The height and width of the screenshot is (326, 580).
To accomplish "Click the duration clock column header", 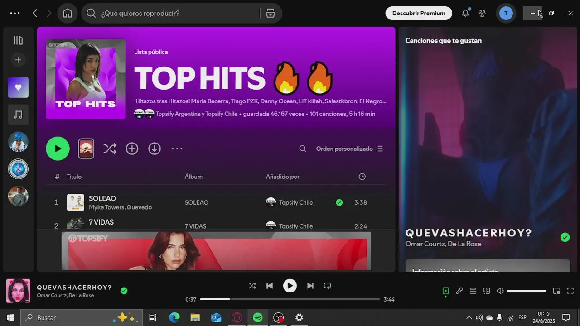I will coord(362,177).
